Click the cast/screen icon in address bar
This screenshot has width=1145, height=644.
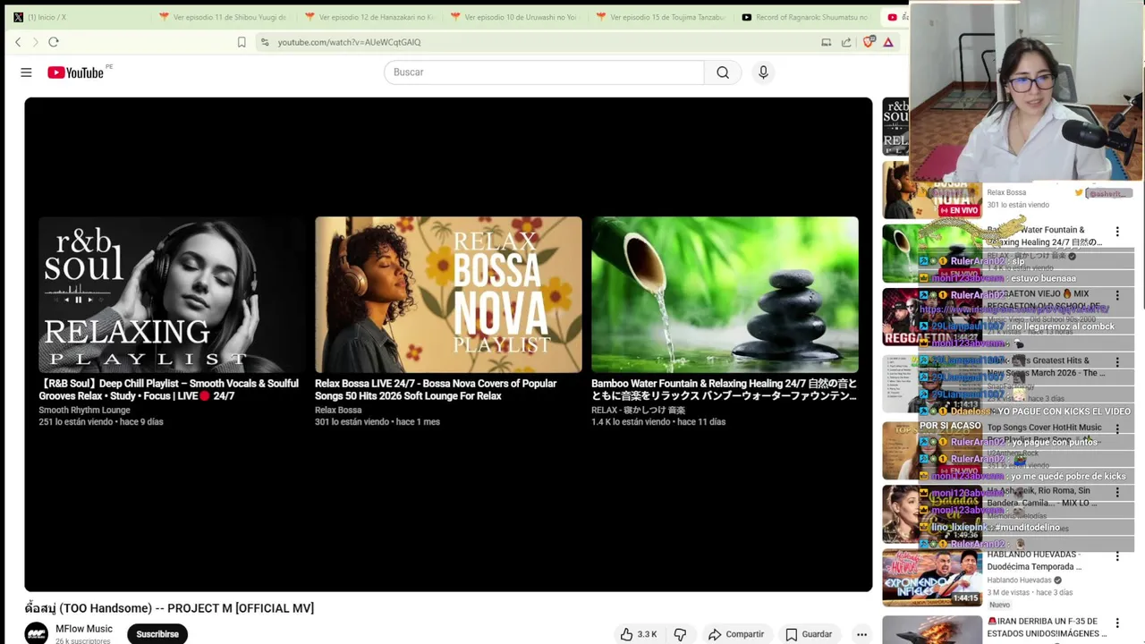[x=827, y=42]
